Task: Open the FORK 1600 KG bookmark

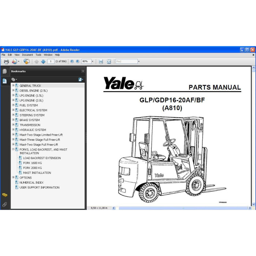Action: click(33, 163)
